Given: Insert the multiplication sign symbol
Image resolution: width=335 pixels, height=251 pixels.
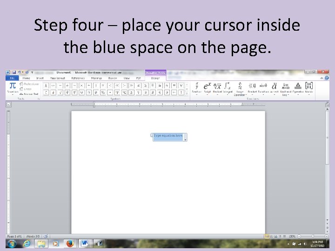Looking at the screenshot, I should click(x=81, y=86).
